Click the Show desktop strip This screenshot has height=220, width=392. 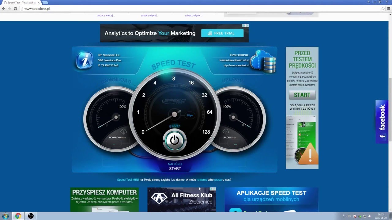[391, 216]
